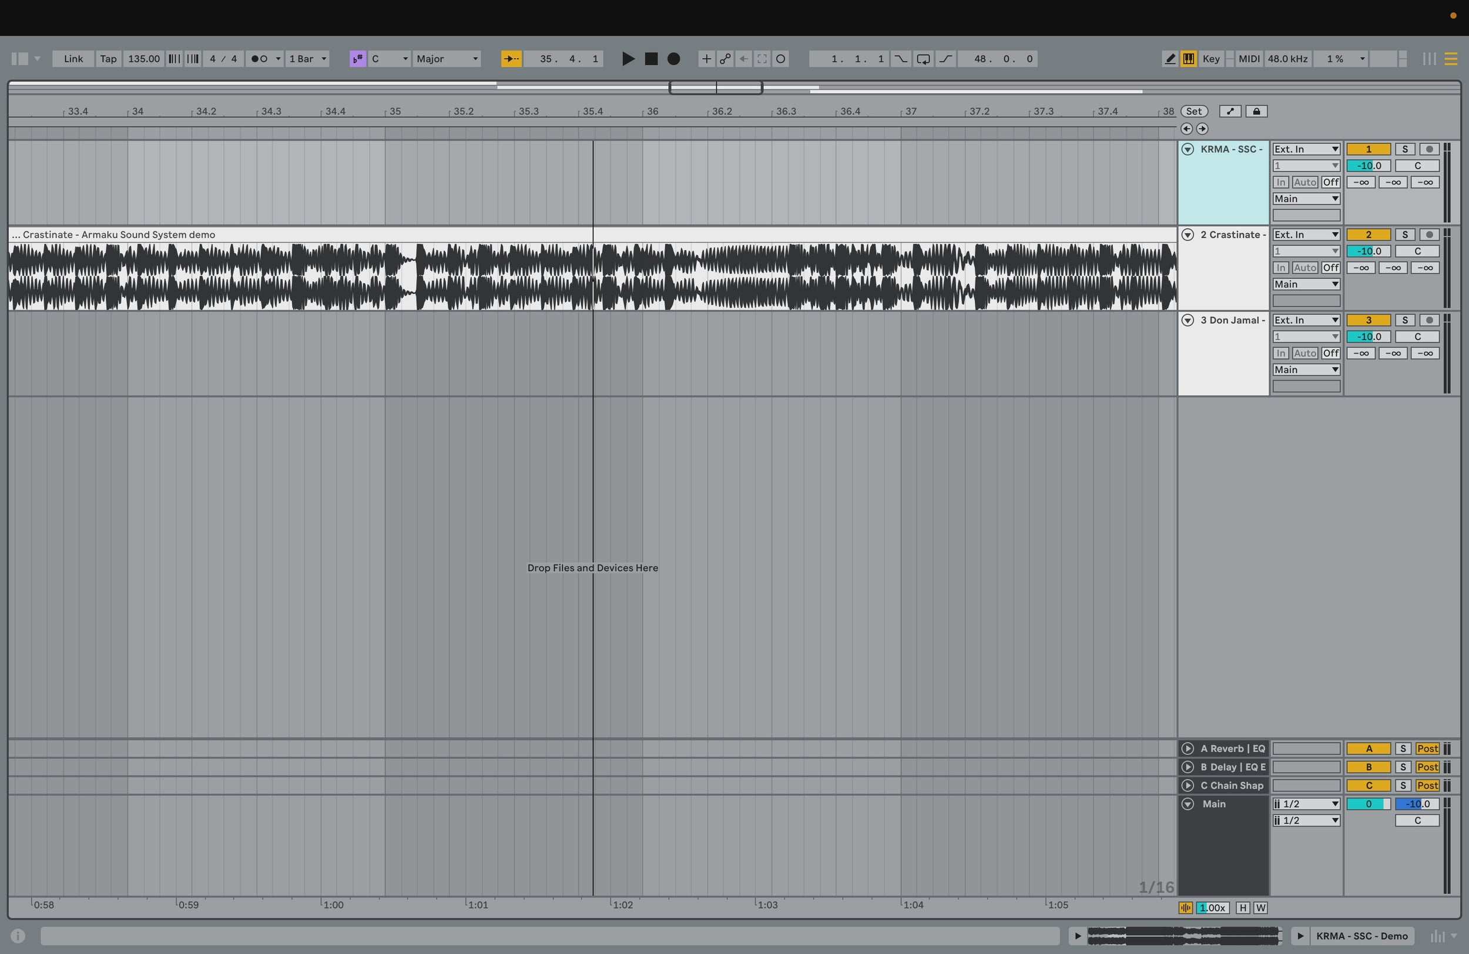This screenshot has width=1469, height=954.
Task: Collapse the KRMA - SSC track
Action: coord(1188,149)
